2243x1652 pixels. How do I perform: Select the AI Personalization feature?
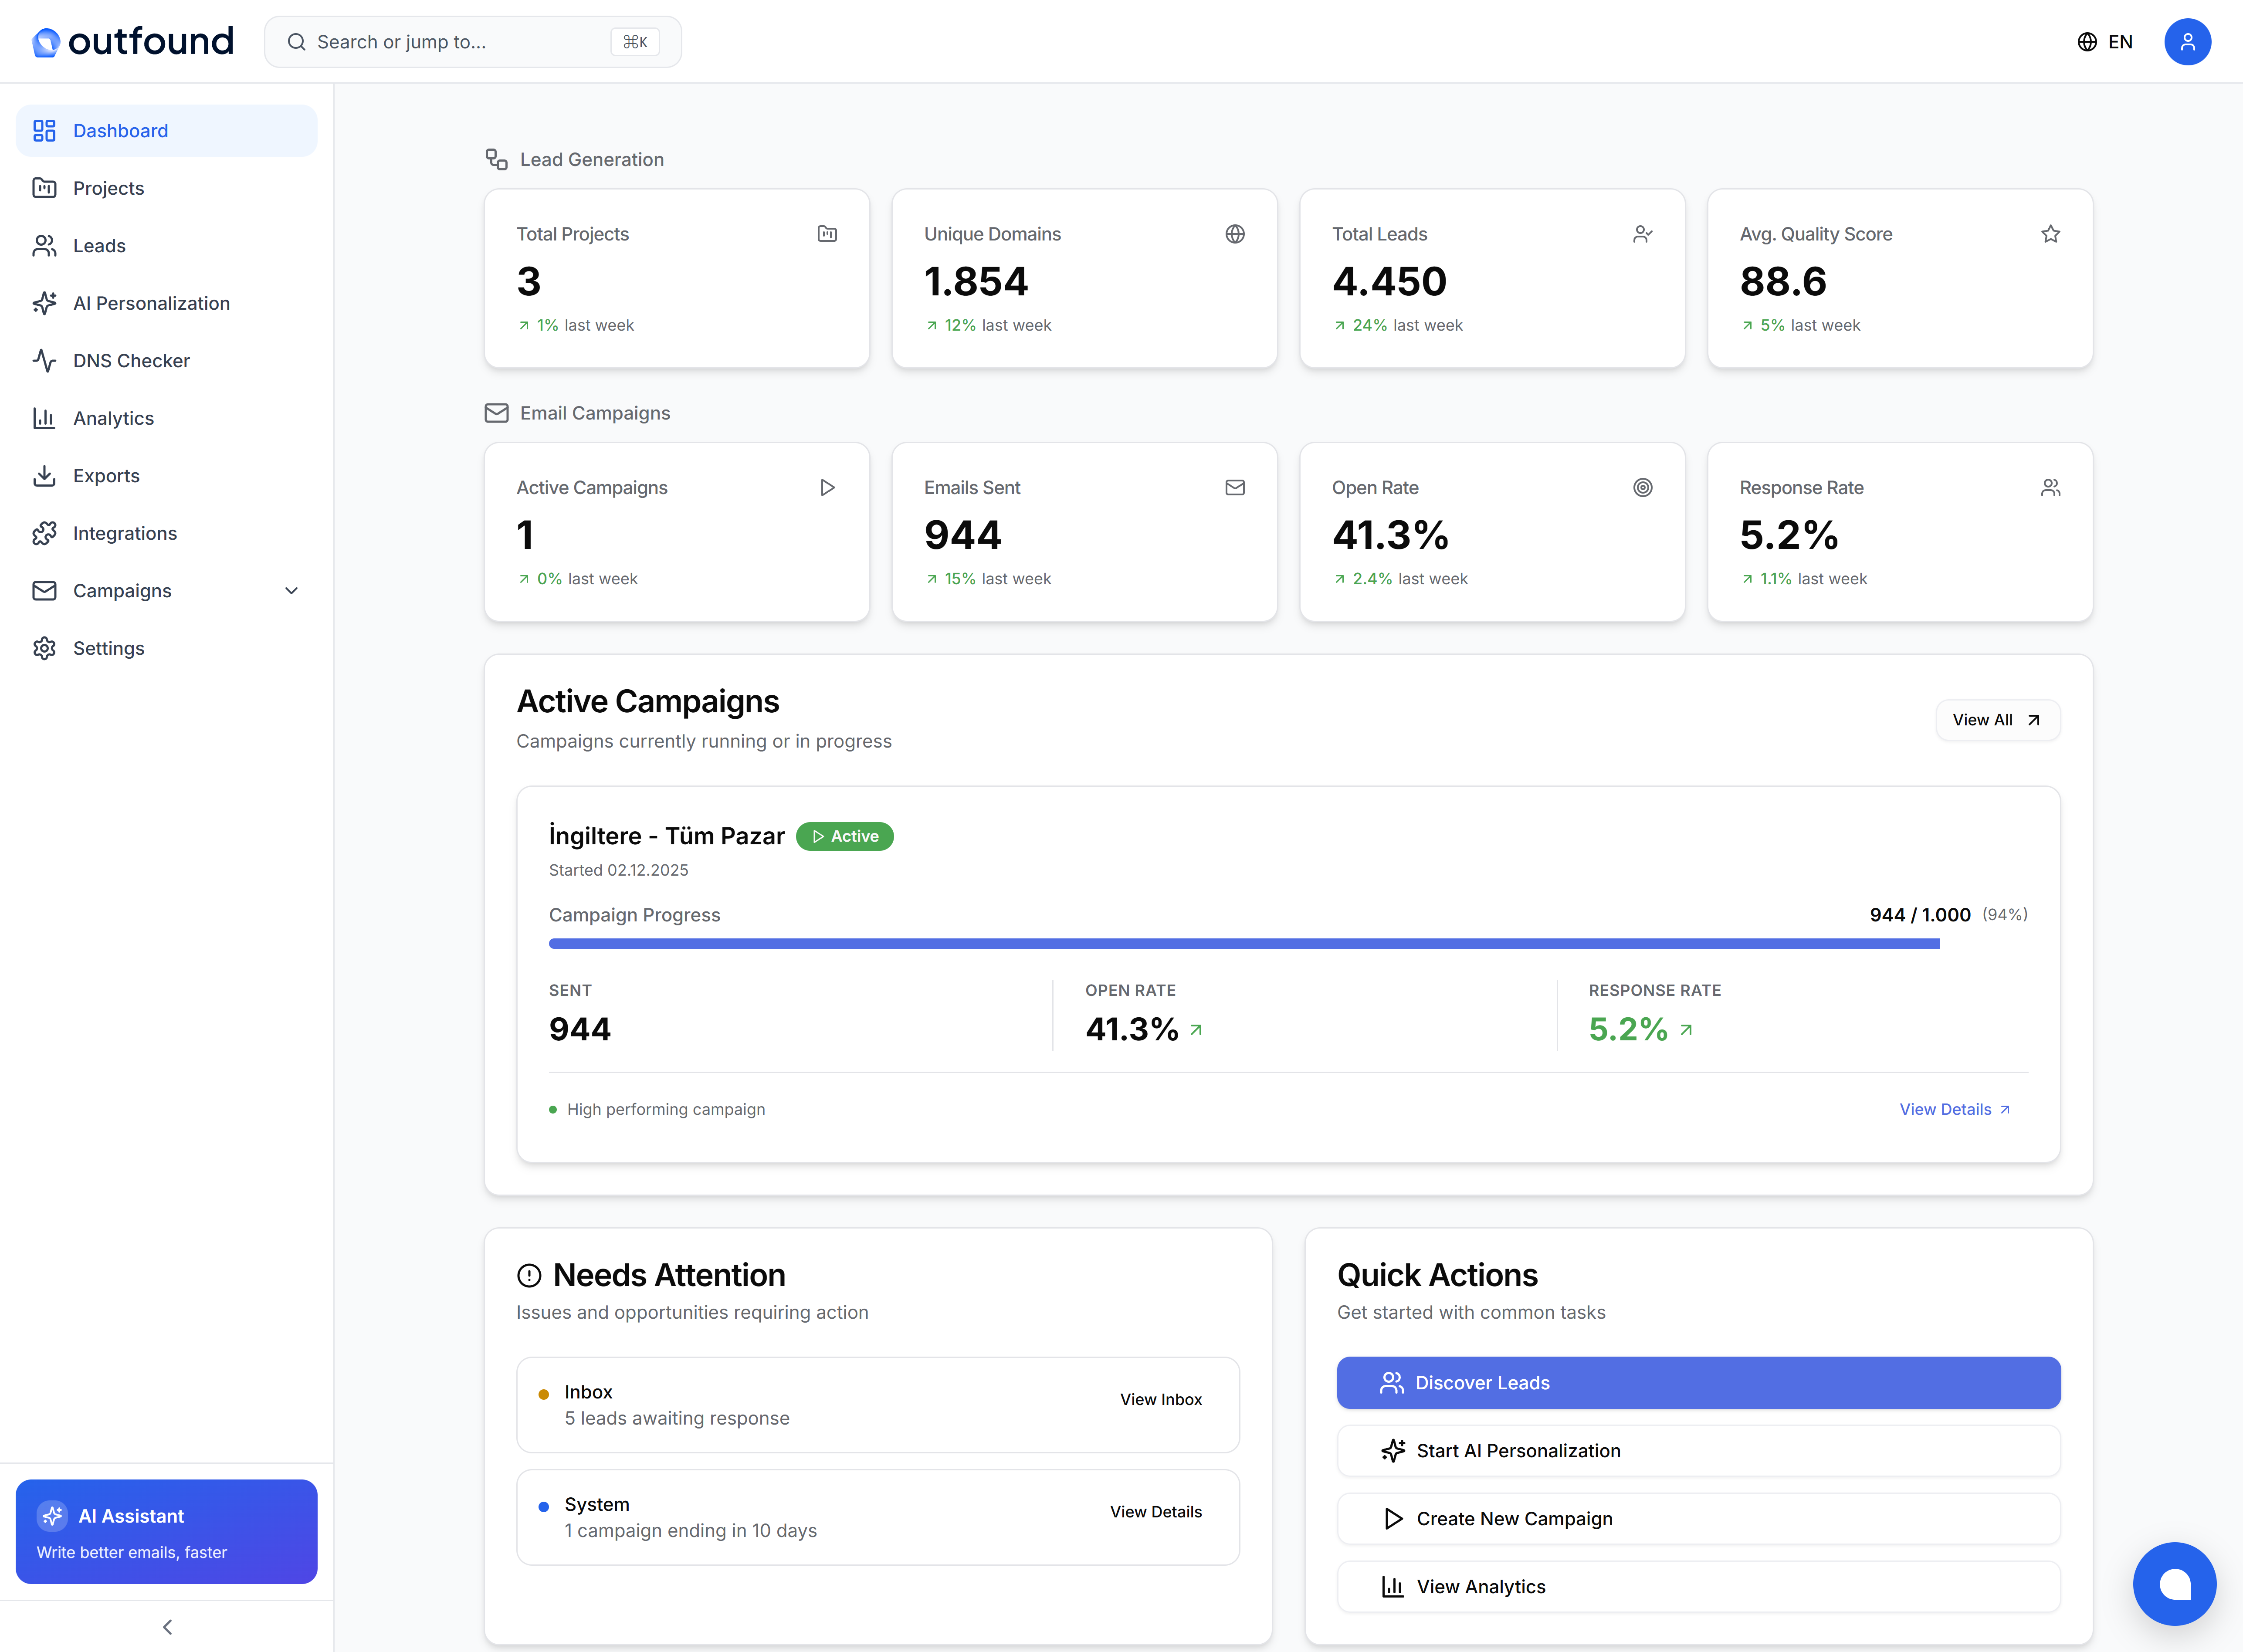(151, 303)
